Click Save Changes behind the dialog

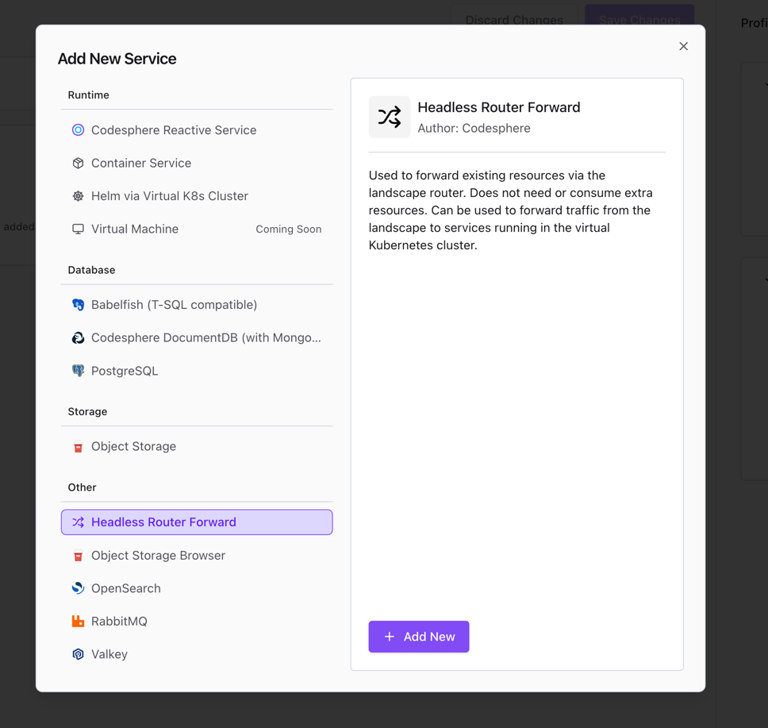pos(639,18)
